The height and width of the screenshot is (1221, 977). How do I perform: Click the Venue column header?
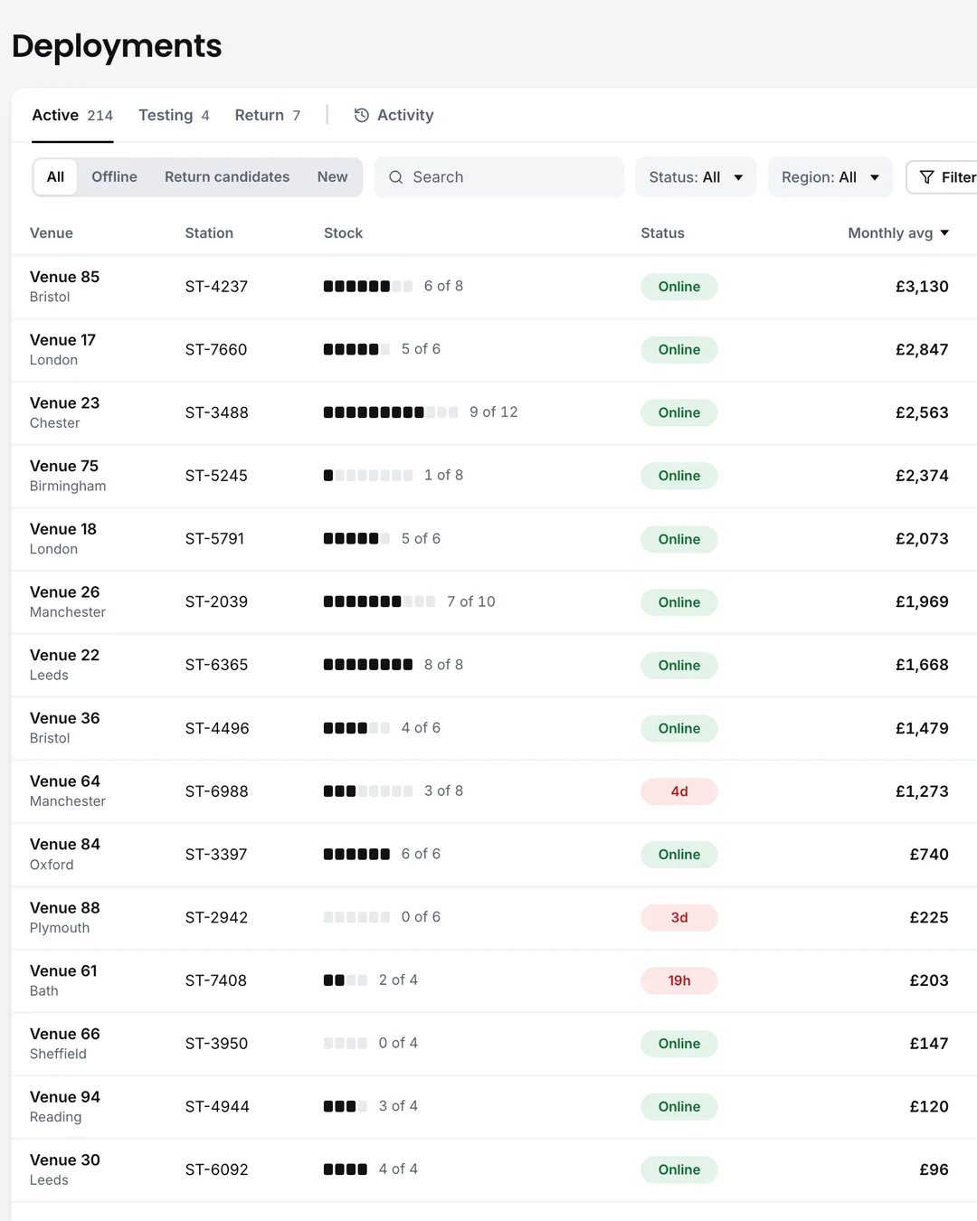[52, 233]
